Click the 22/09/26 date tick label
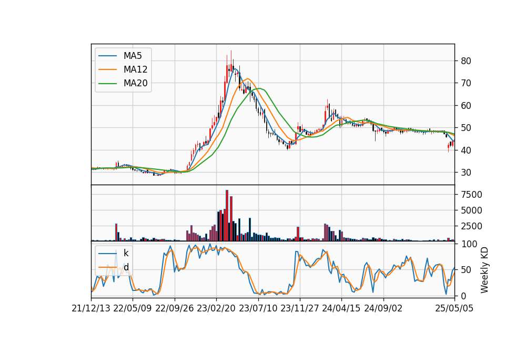This screenshot has height=363, width=505. click(x=175, y=309)
